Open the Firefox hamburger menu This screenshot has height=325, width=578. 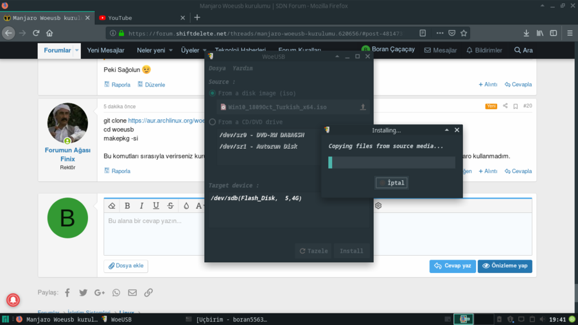(x=570, y=33)
